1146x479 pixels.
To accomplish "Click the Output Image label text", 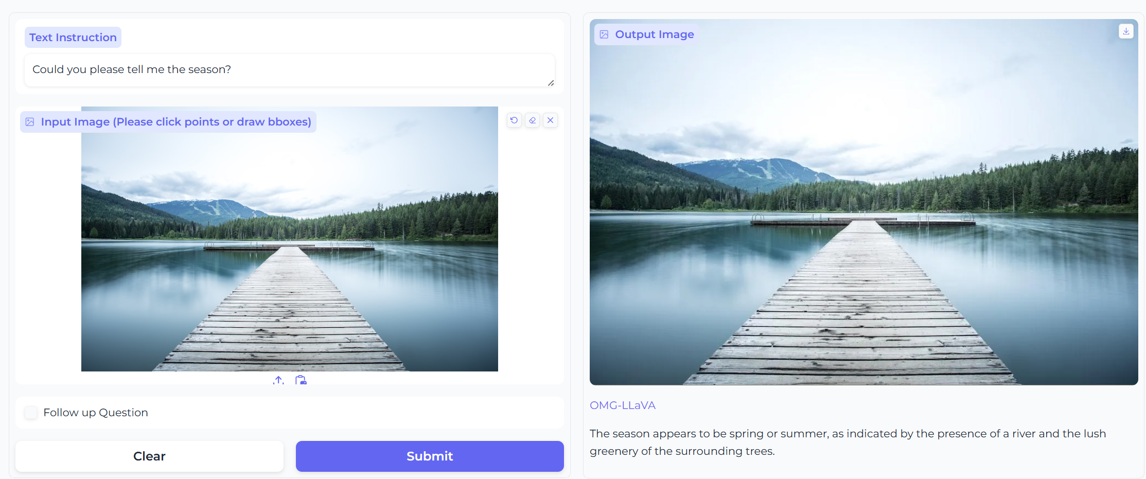I will point(655,34).
